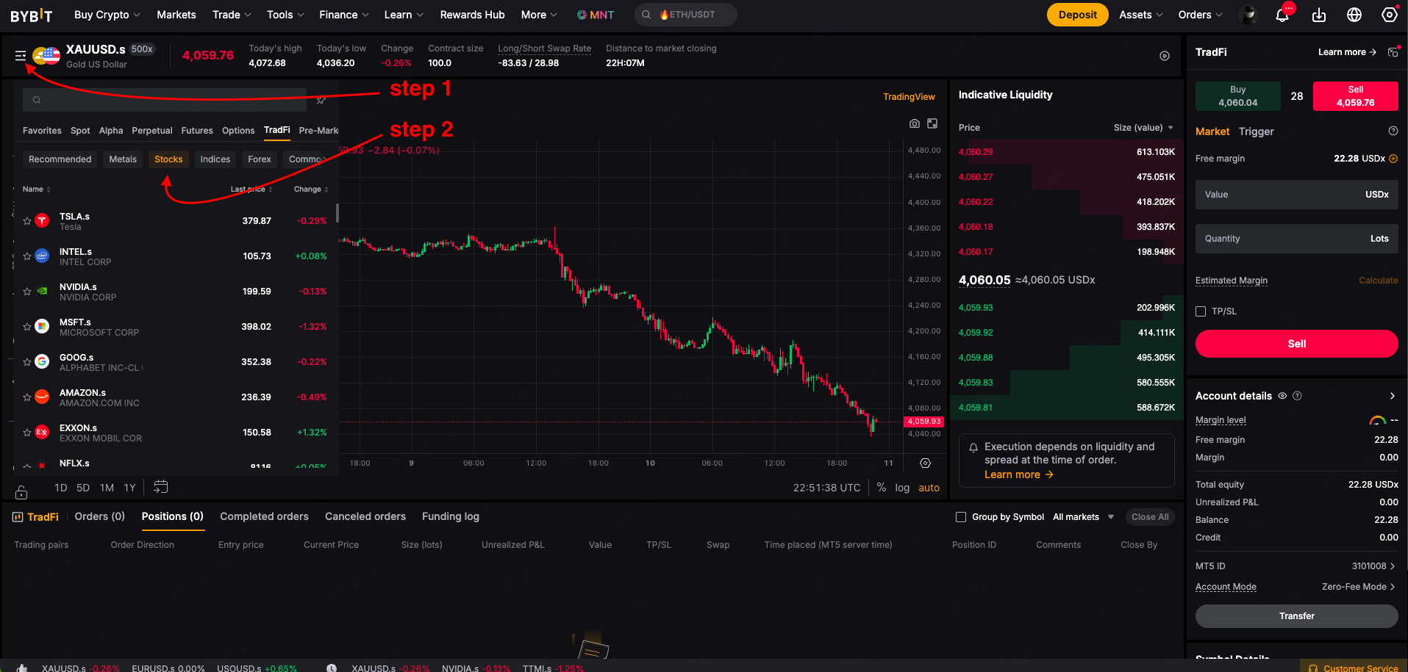Click the Deposit button
Viewport: 1408px width, 672px height.
coord(1077,15)
